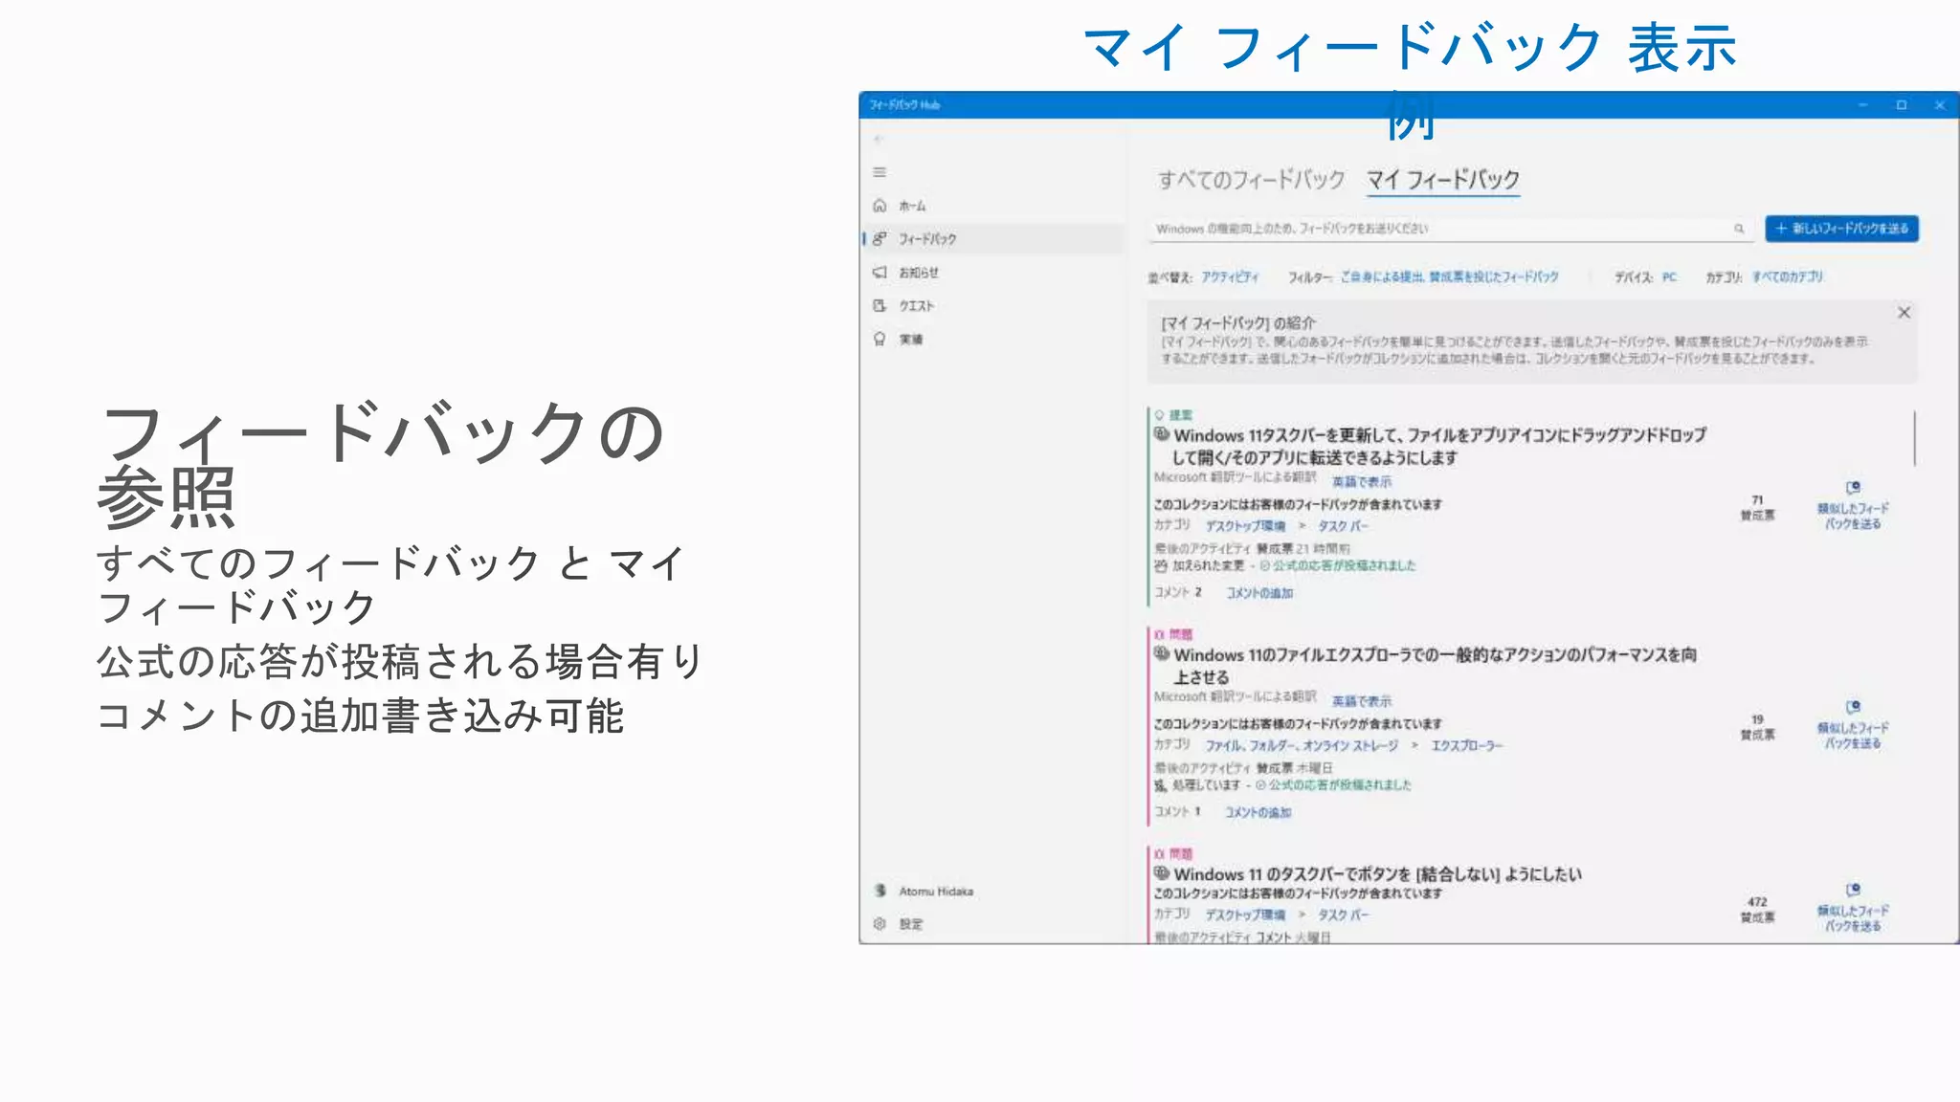Image resolution: width=1960 pixels, height=1102 pixels.
Task: Open 並べ替え アクティビティ dropdown
Action: coord(1230,277)
